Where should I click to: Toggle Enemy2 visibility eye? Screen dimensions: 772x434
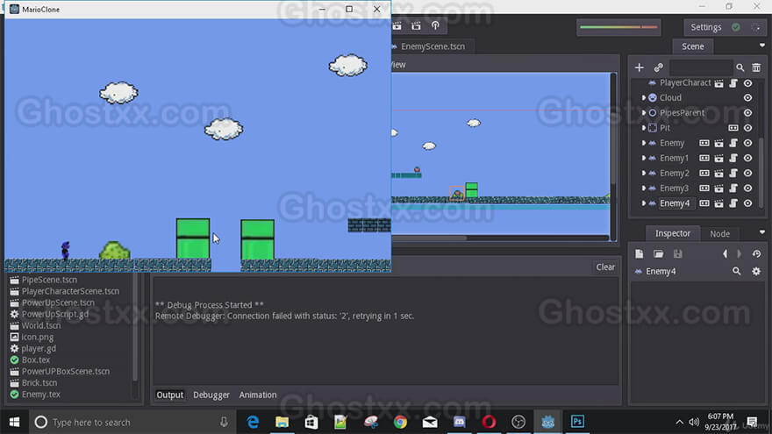747,174
